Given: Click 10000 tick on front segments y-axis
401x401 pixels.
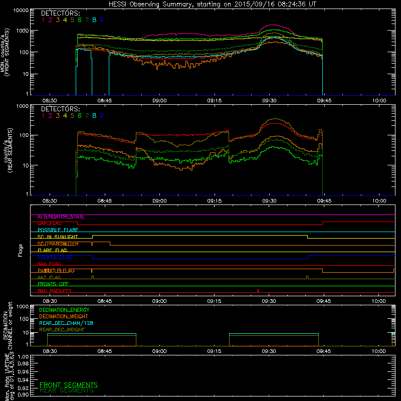Looking at the screenshot, I should [21, 11].
